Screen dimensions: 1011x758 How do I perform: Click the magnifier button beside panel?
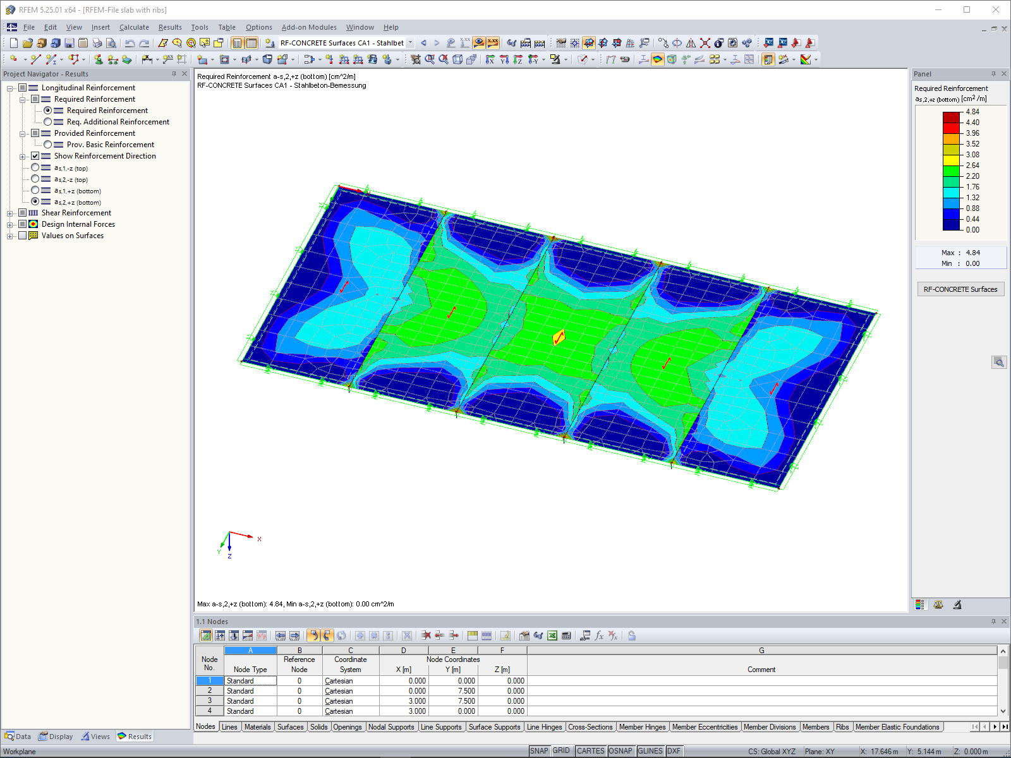(999, 362)
